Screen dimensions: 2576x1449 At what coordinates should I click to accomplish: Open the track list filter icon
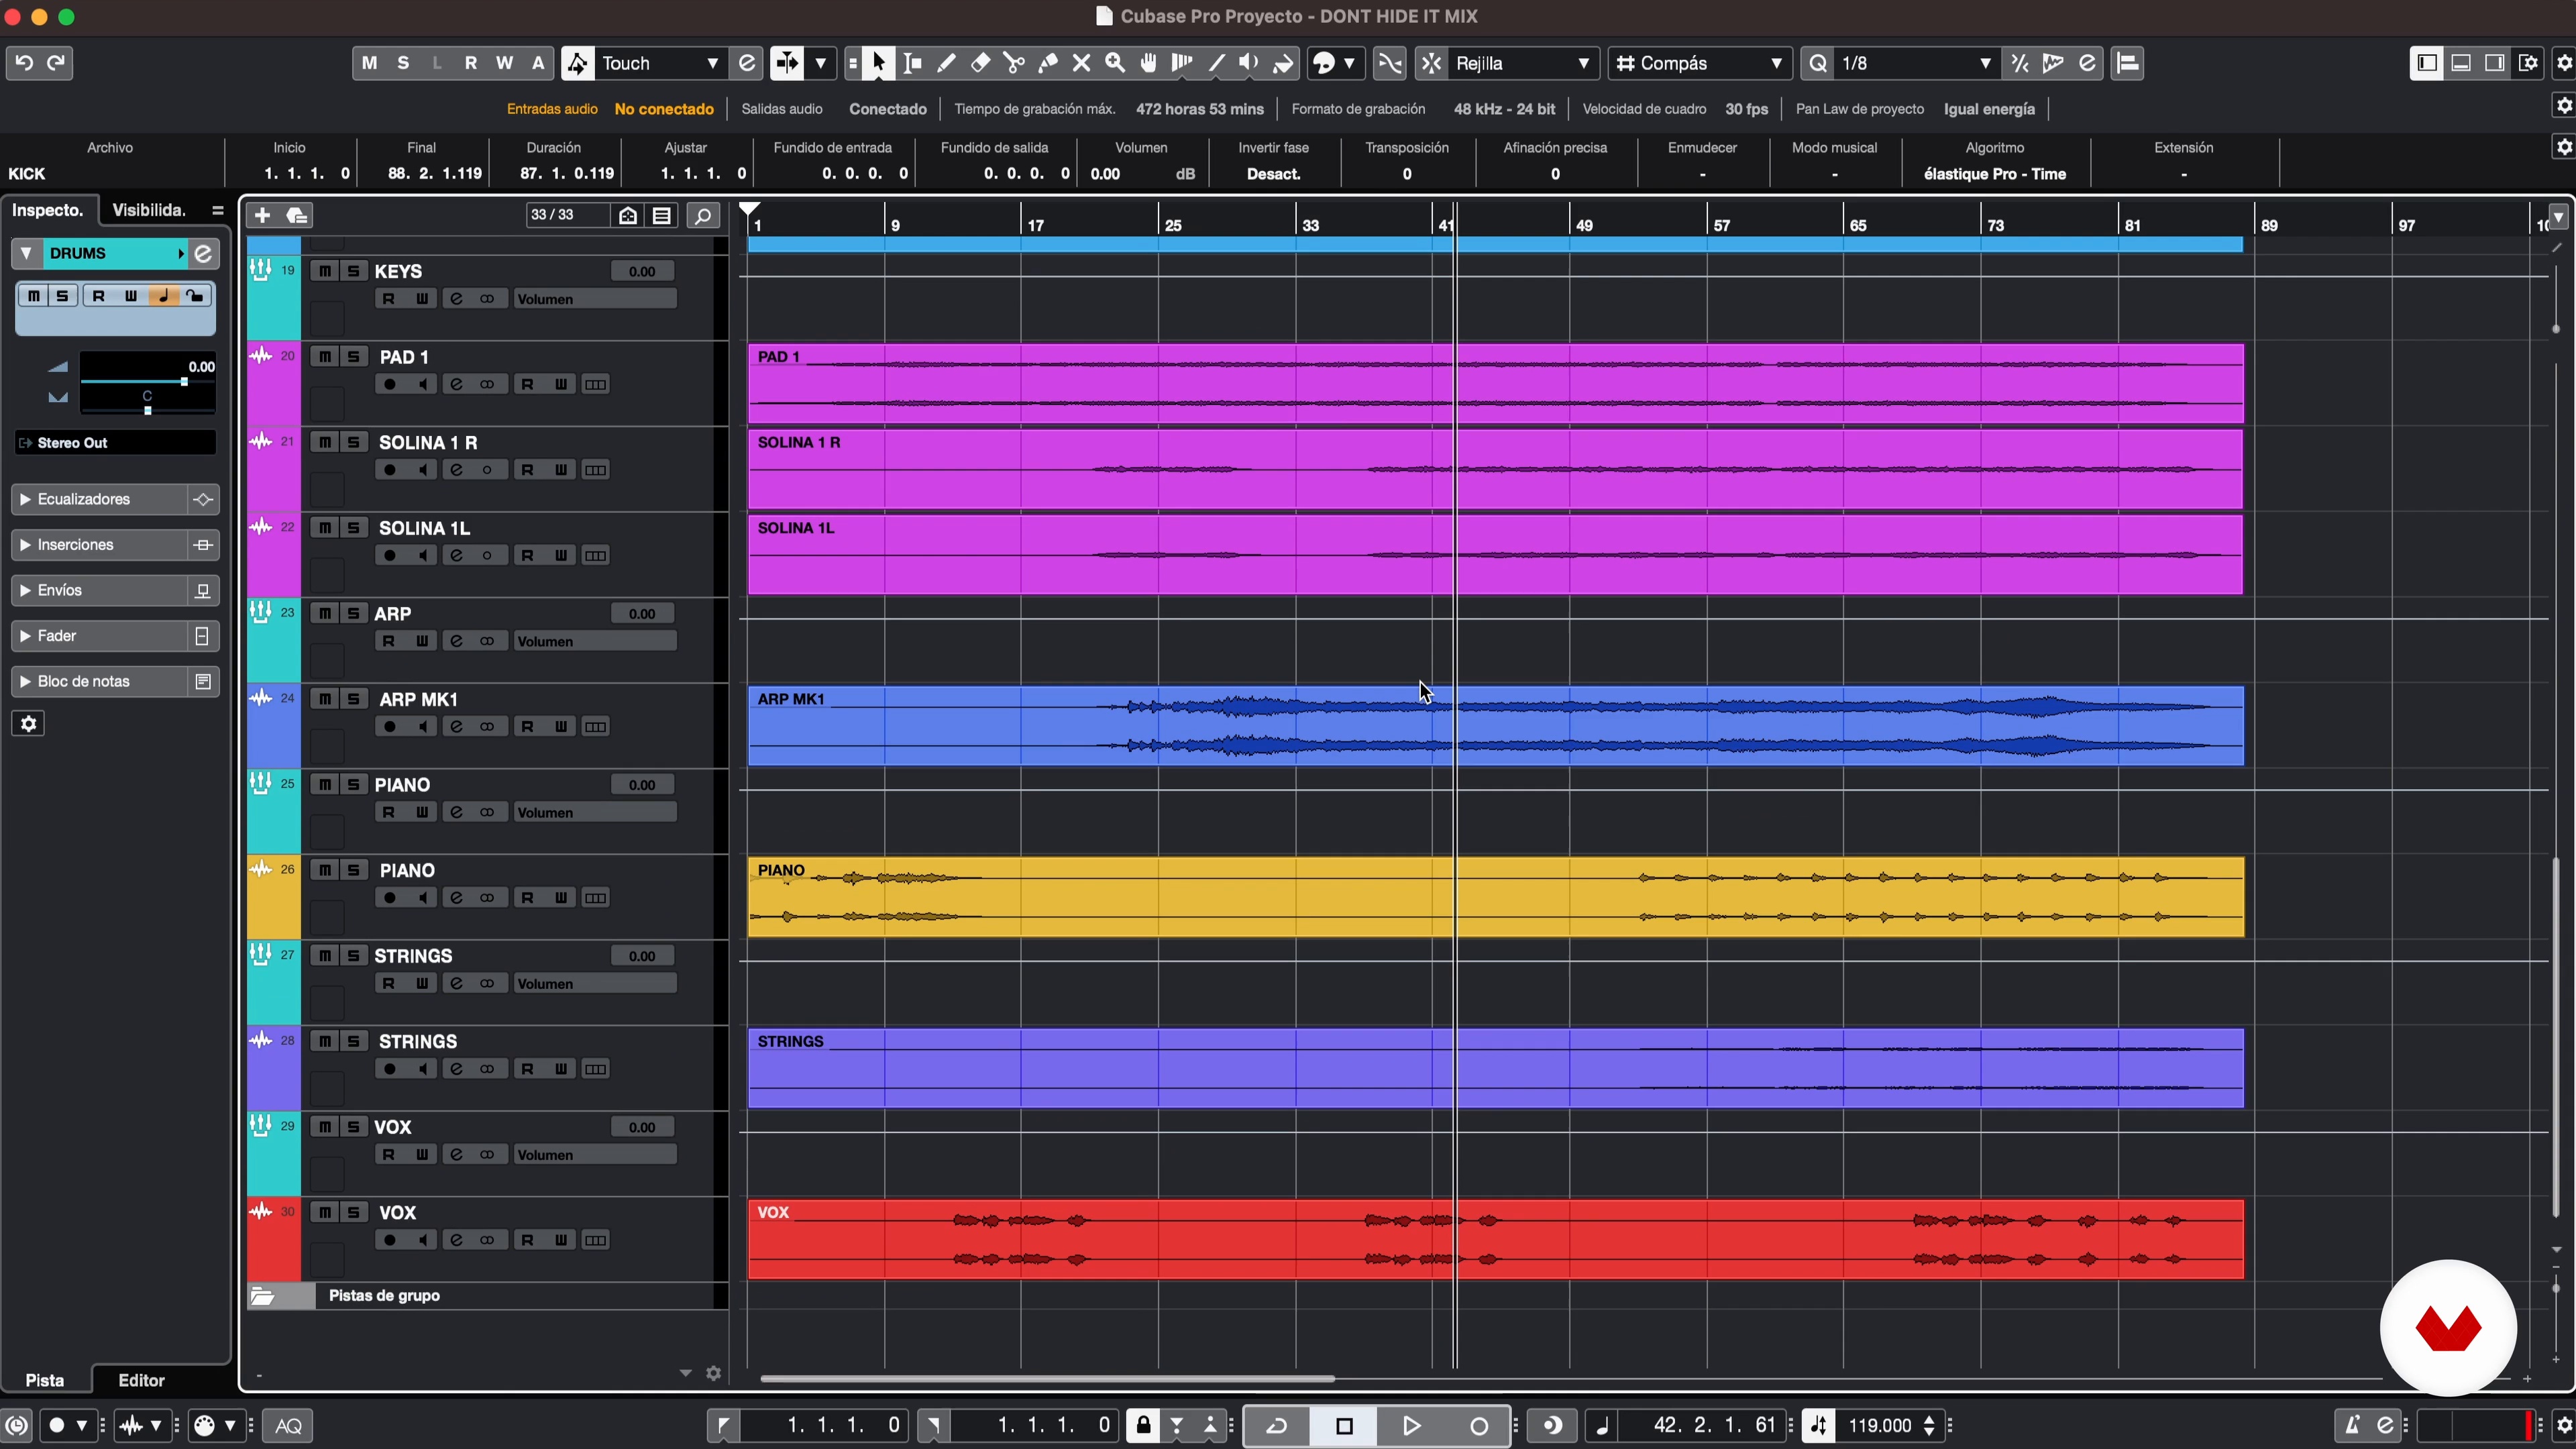click(x=662, y=215)
